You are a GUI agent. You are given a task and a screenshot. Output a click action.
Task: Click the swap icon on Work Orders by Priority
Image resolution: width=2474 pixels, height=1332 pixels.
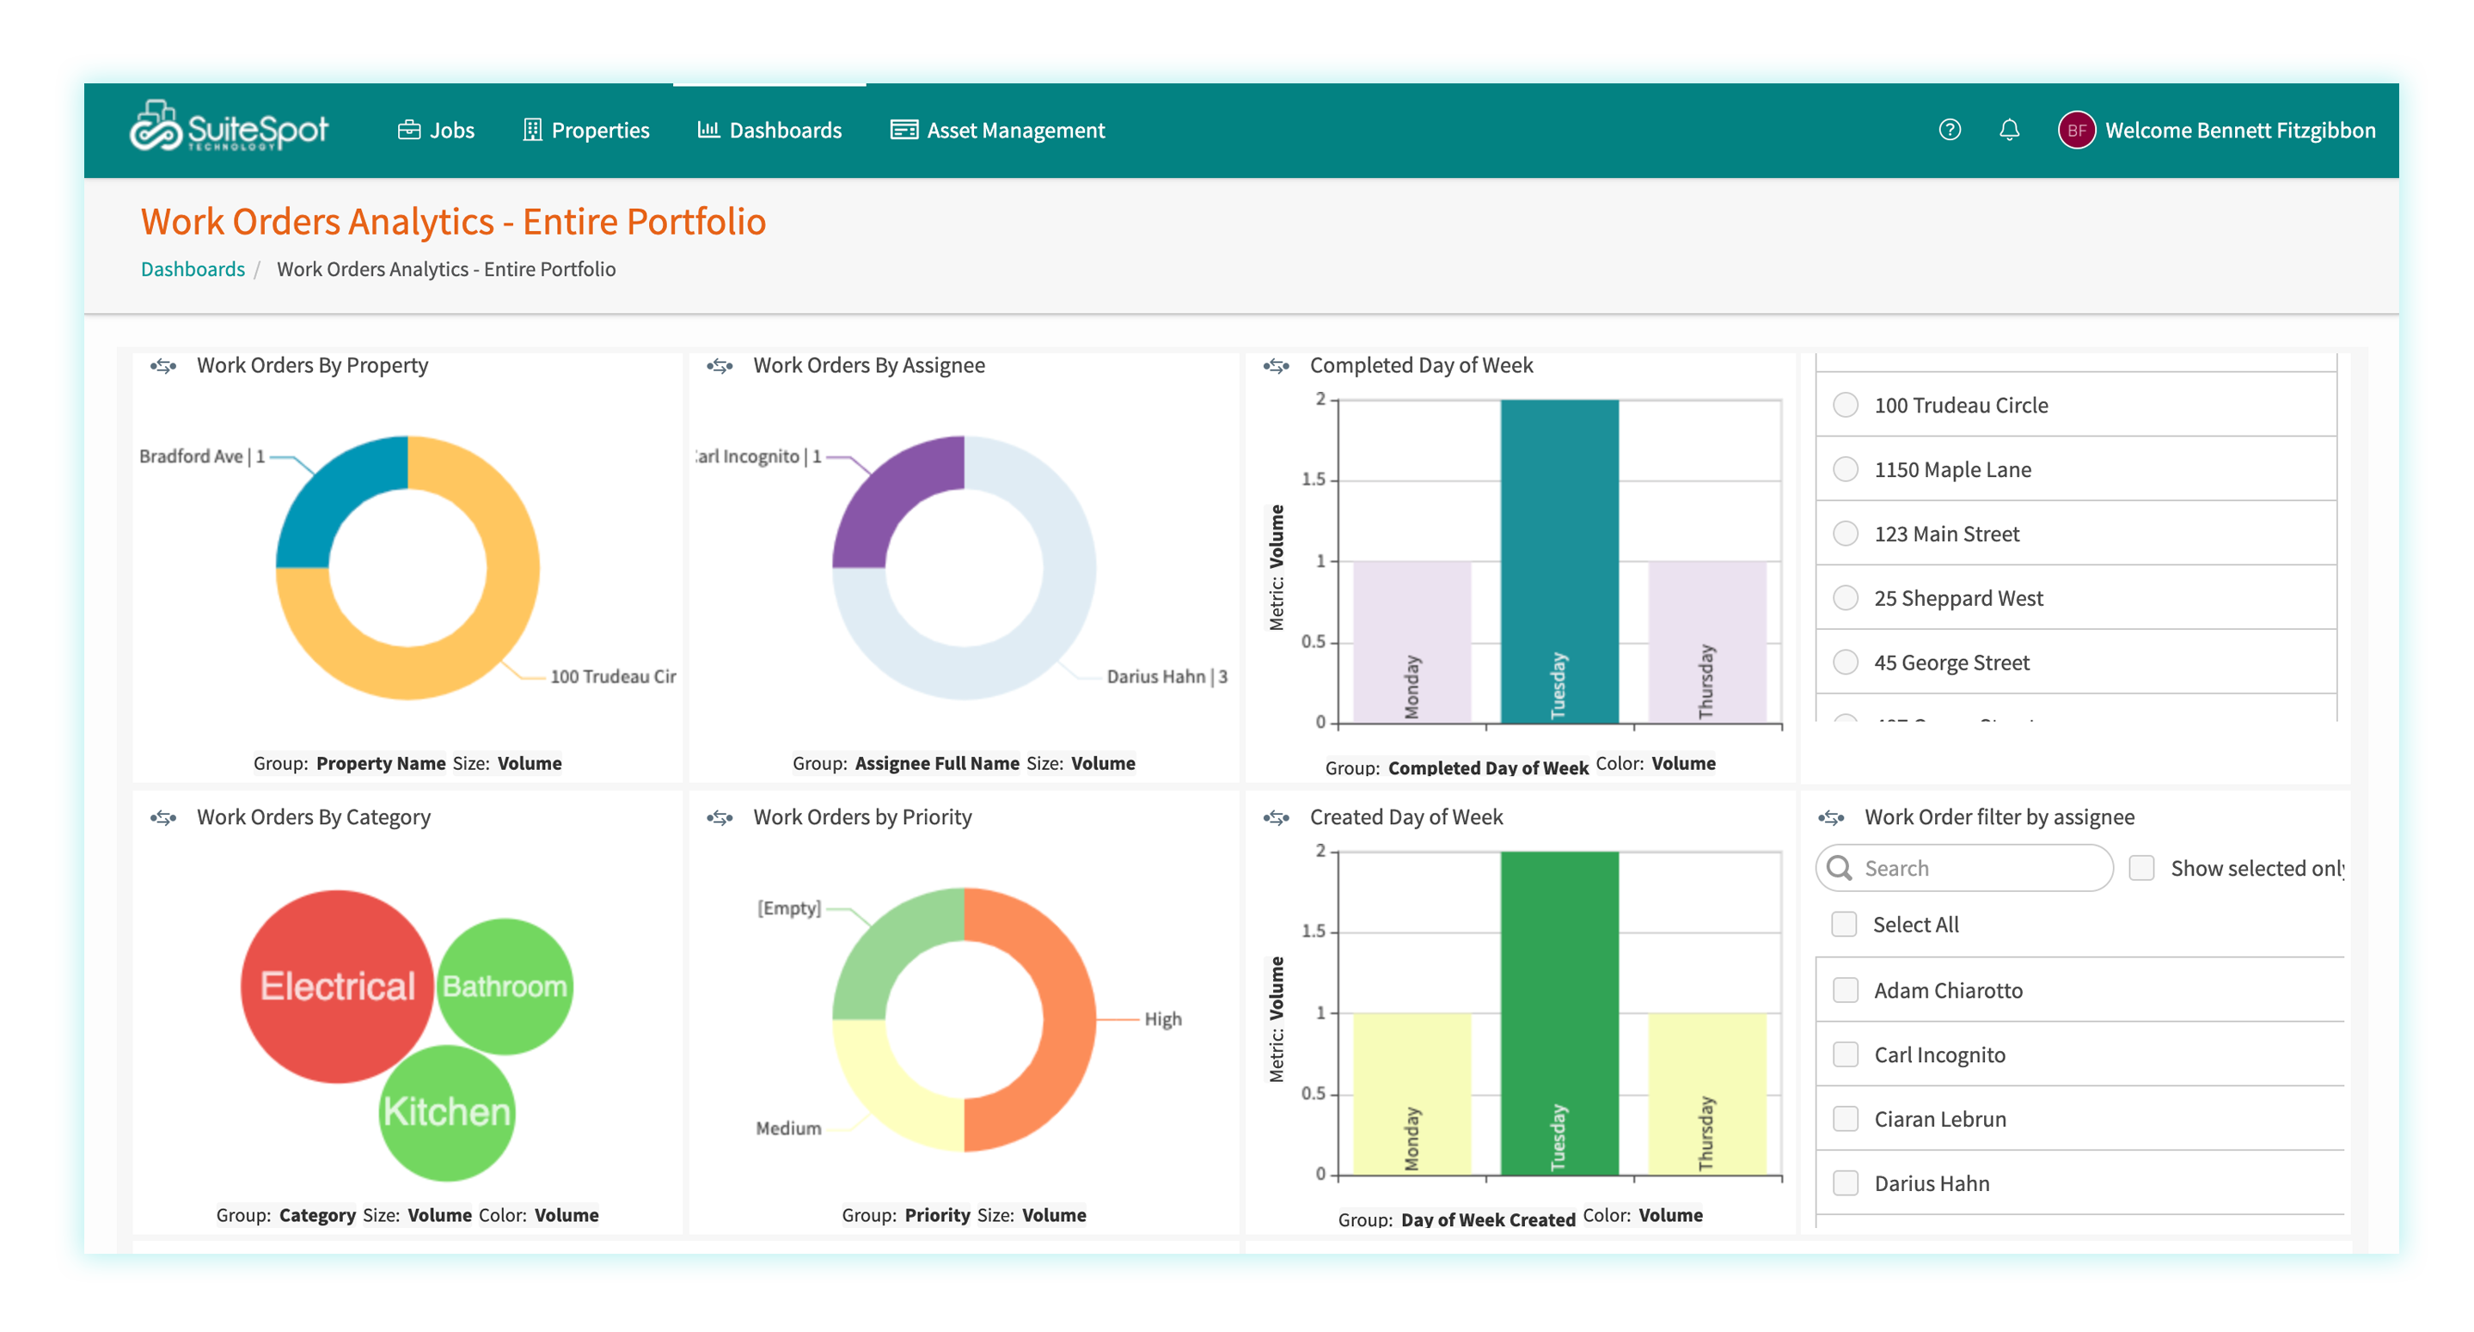[721, 817]
